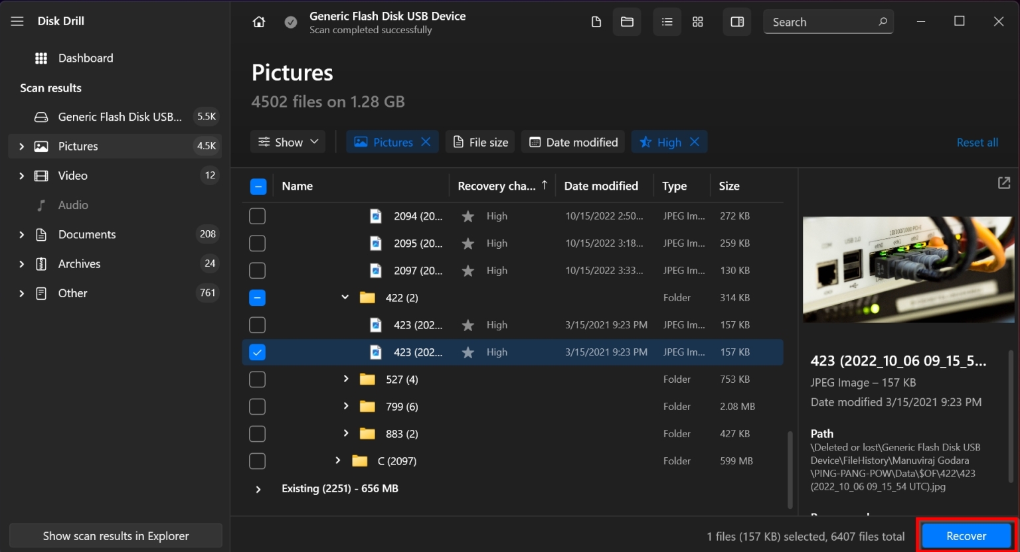
Task: Toggle the preview panel layout icon
Action: [736, 21]
